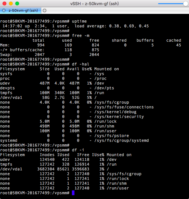Click the '/proc' mount point

pyautogui.click(x=100, y=79)
